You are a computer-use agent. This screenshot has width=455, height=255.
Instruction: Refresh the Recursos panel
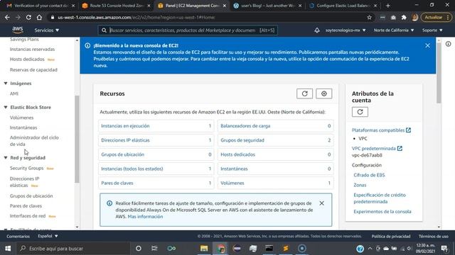coord(304,93)
